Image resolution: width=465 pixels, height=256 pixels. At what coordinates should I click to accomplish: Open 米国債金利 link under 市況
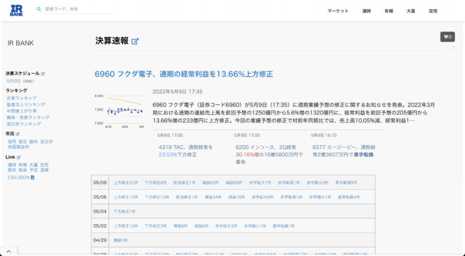19,147
